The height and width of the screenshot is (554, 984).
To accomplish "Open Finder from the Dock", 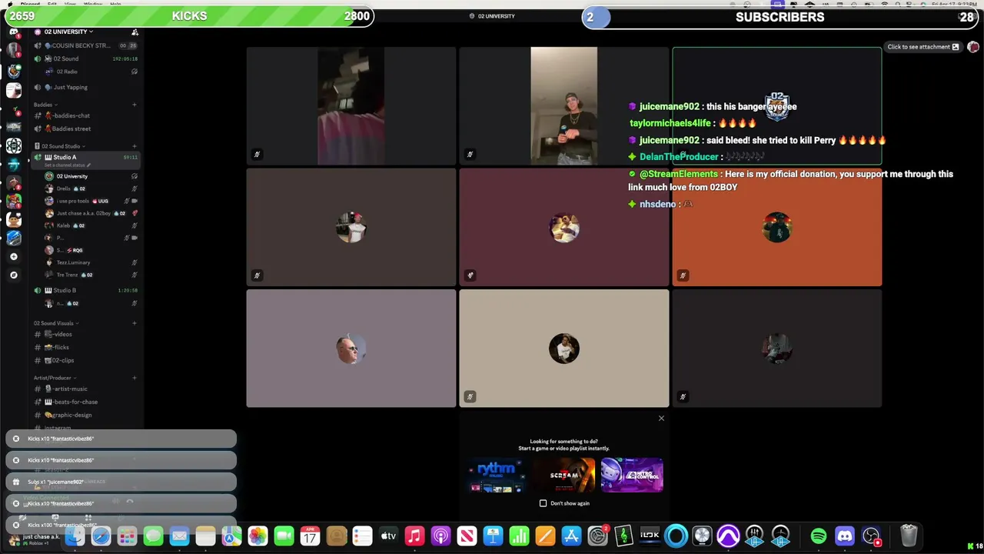I will [75, 536].
